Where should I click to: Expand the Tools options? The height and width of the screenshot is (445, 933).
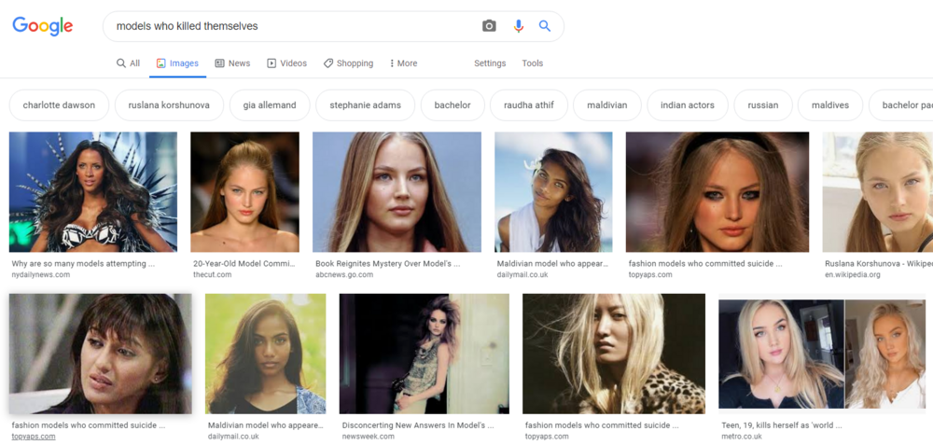point(533,63)
